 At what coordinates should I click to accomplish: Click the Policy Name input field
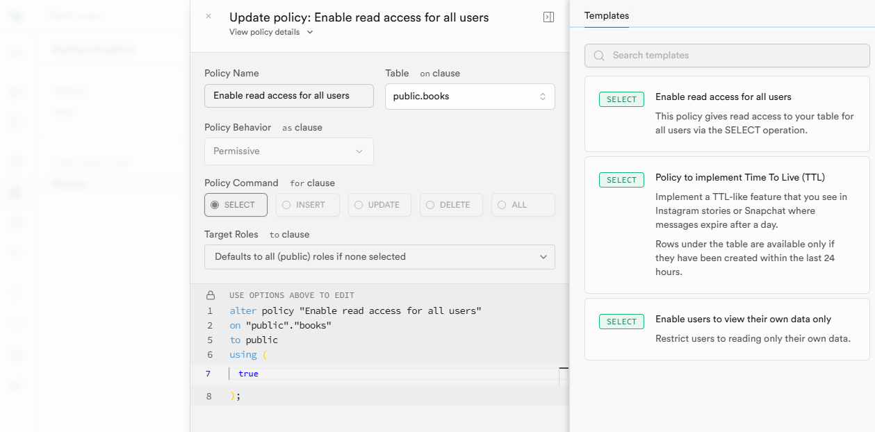click(288, 96)
